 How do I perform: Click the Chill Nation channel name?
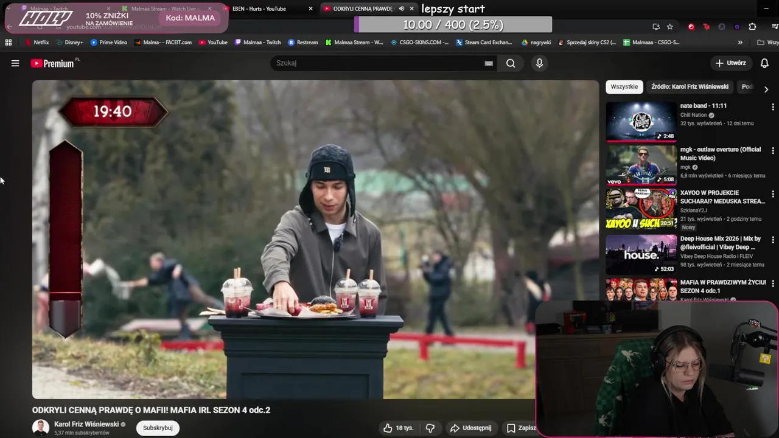(x=694, y=115)
